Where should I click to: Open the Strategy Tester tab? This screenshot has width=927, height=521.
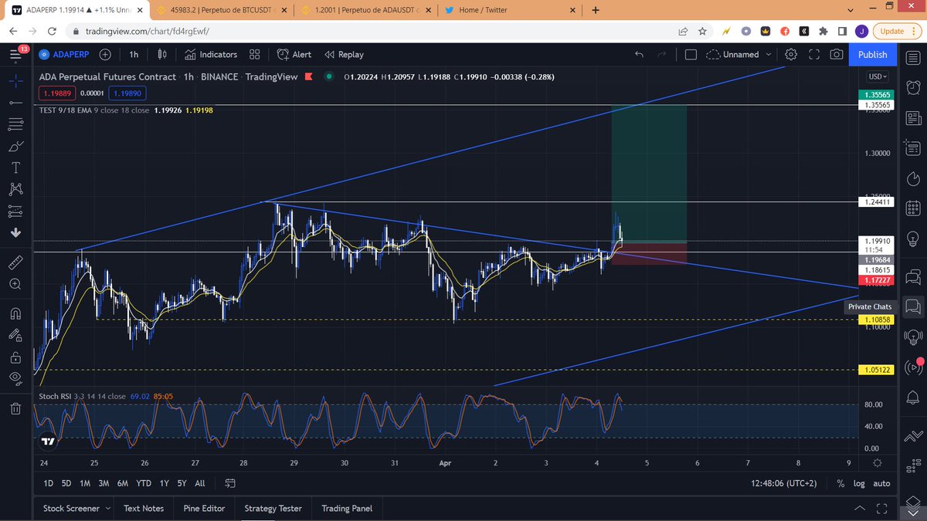pyautogui.click(x=273, y=508)
